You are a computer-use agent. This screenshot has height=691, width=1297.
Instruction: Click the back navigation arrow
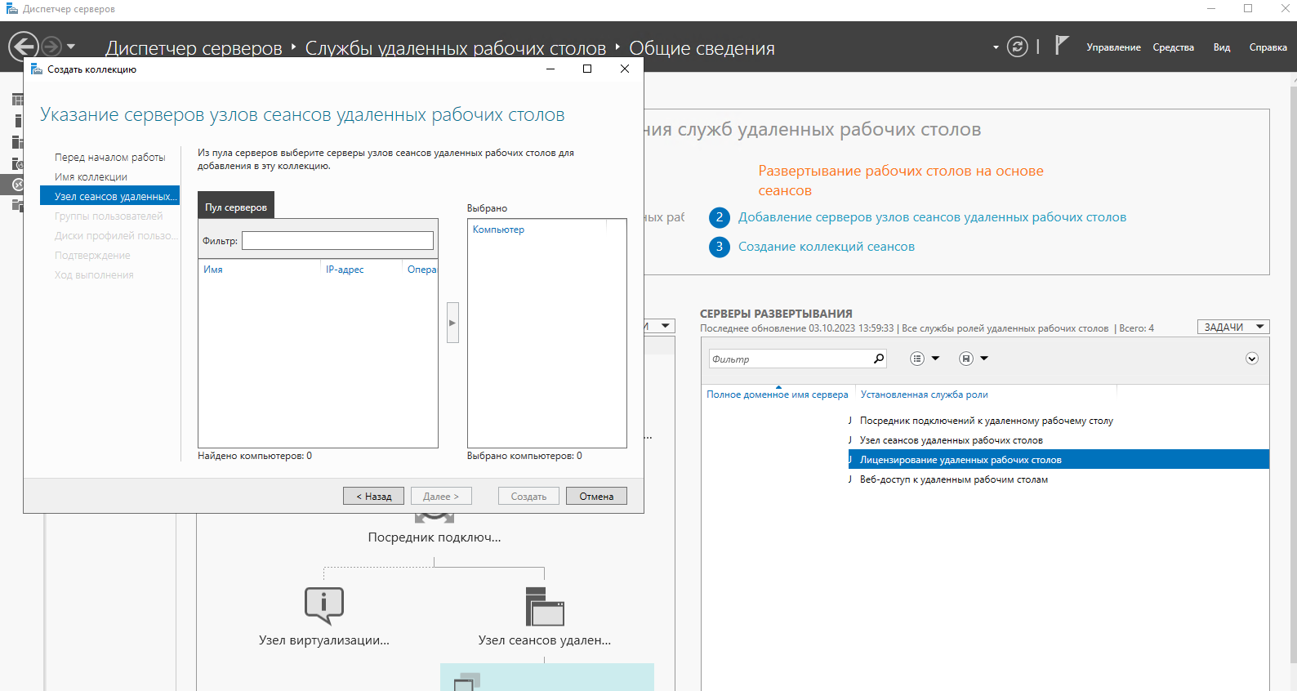coord(24,47)
